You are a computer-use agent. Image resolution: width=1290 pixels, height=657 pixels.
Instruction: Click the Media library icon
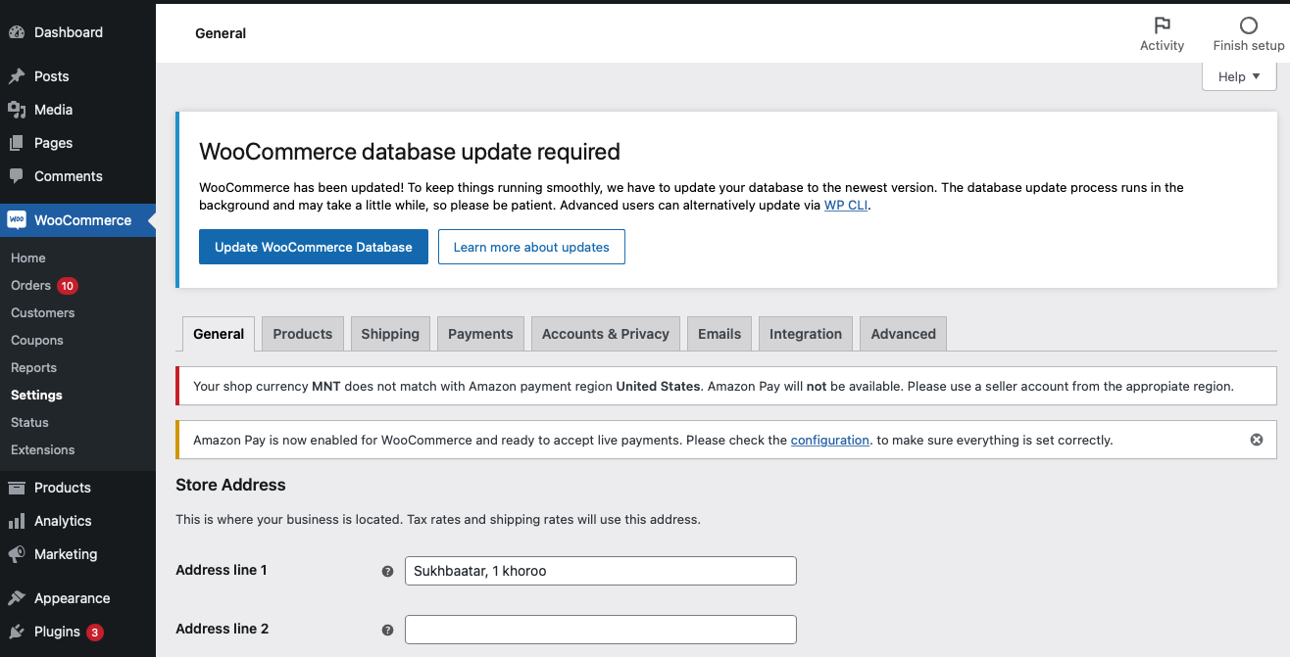click(17, 110)
